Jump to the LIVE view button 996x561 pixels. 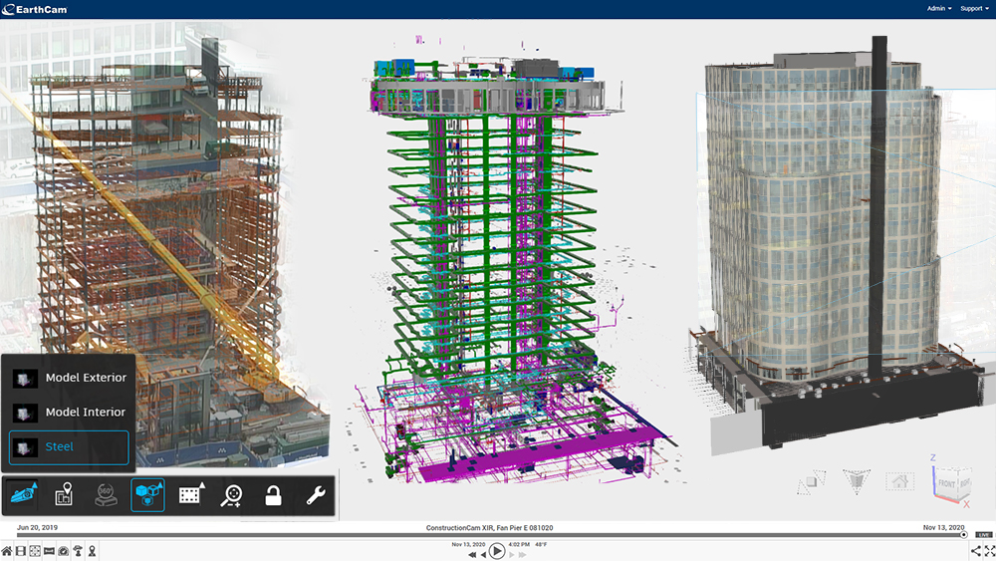tap(984, 535)
